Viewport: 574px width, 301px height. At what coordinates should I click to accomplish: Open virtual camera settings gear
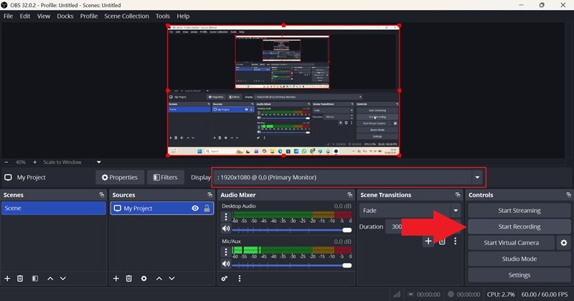coord(564,243)
